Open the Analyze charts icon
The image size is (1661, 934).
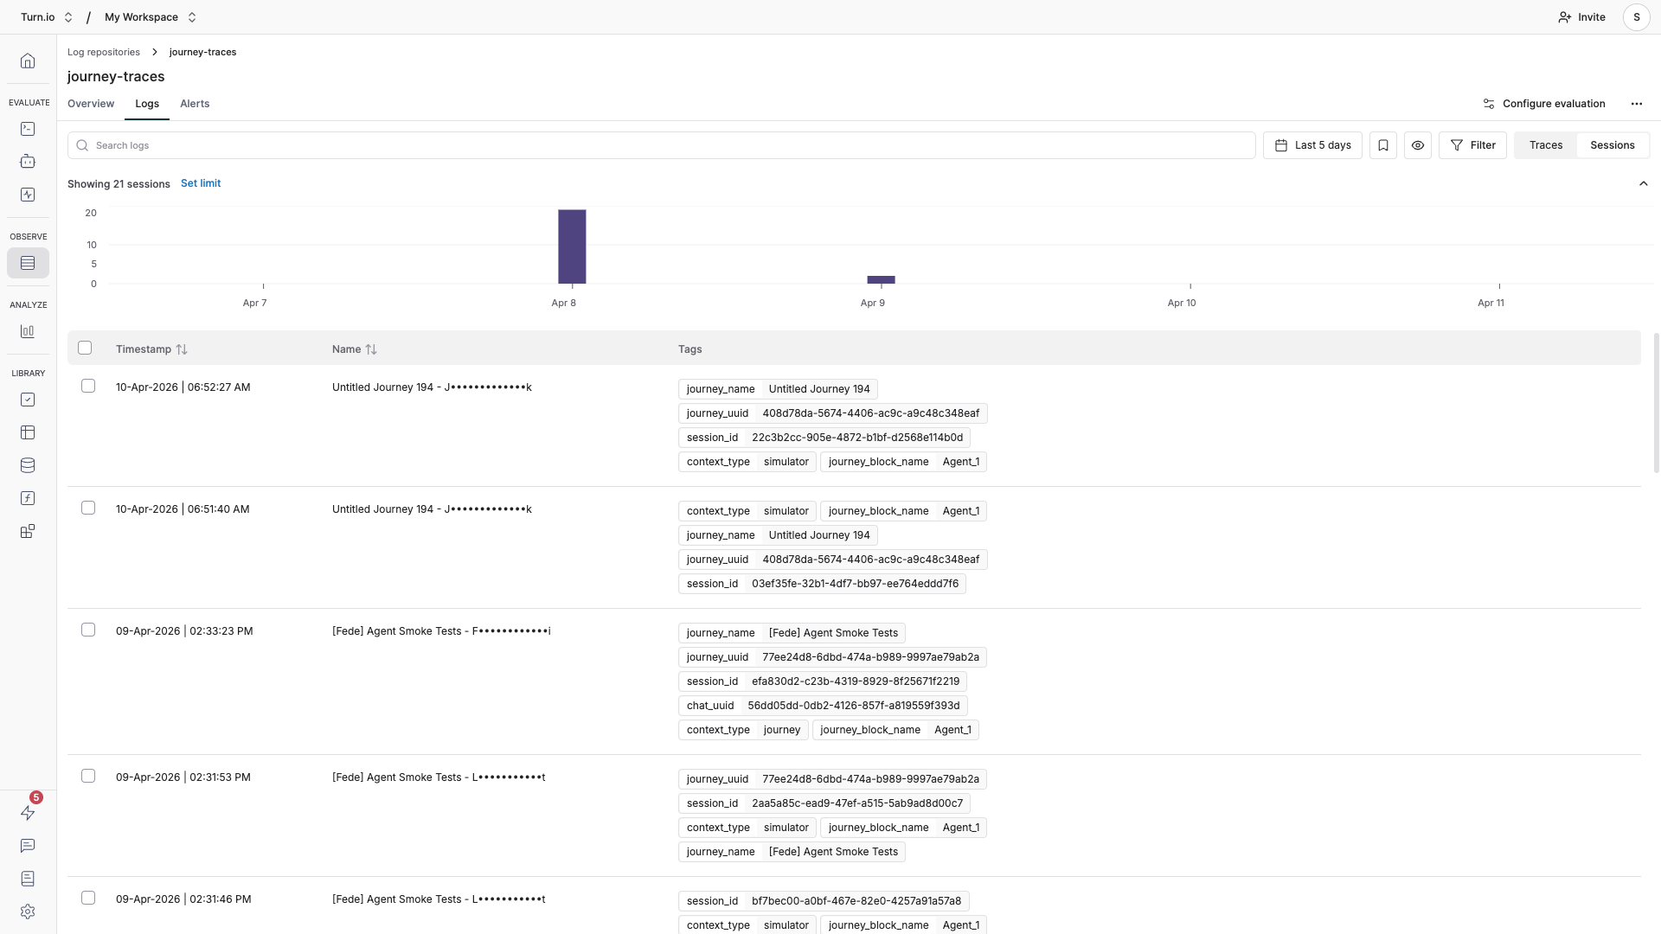[x=28, y=331]
